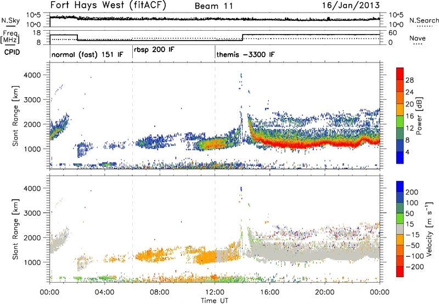Image resolution: width=439 pixels, height=304 pixels.
Task: Click the "-100" velocity colorbar value
Action: point(415,256)
